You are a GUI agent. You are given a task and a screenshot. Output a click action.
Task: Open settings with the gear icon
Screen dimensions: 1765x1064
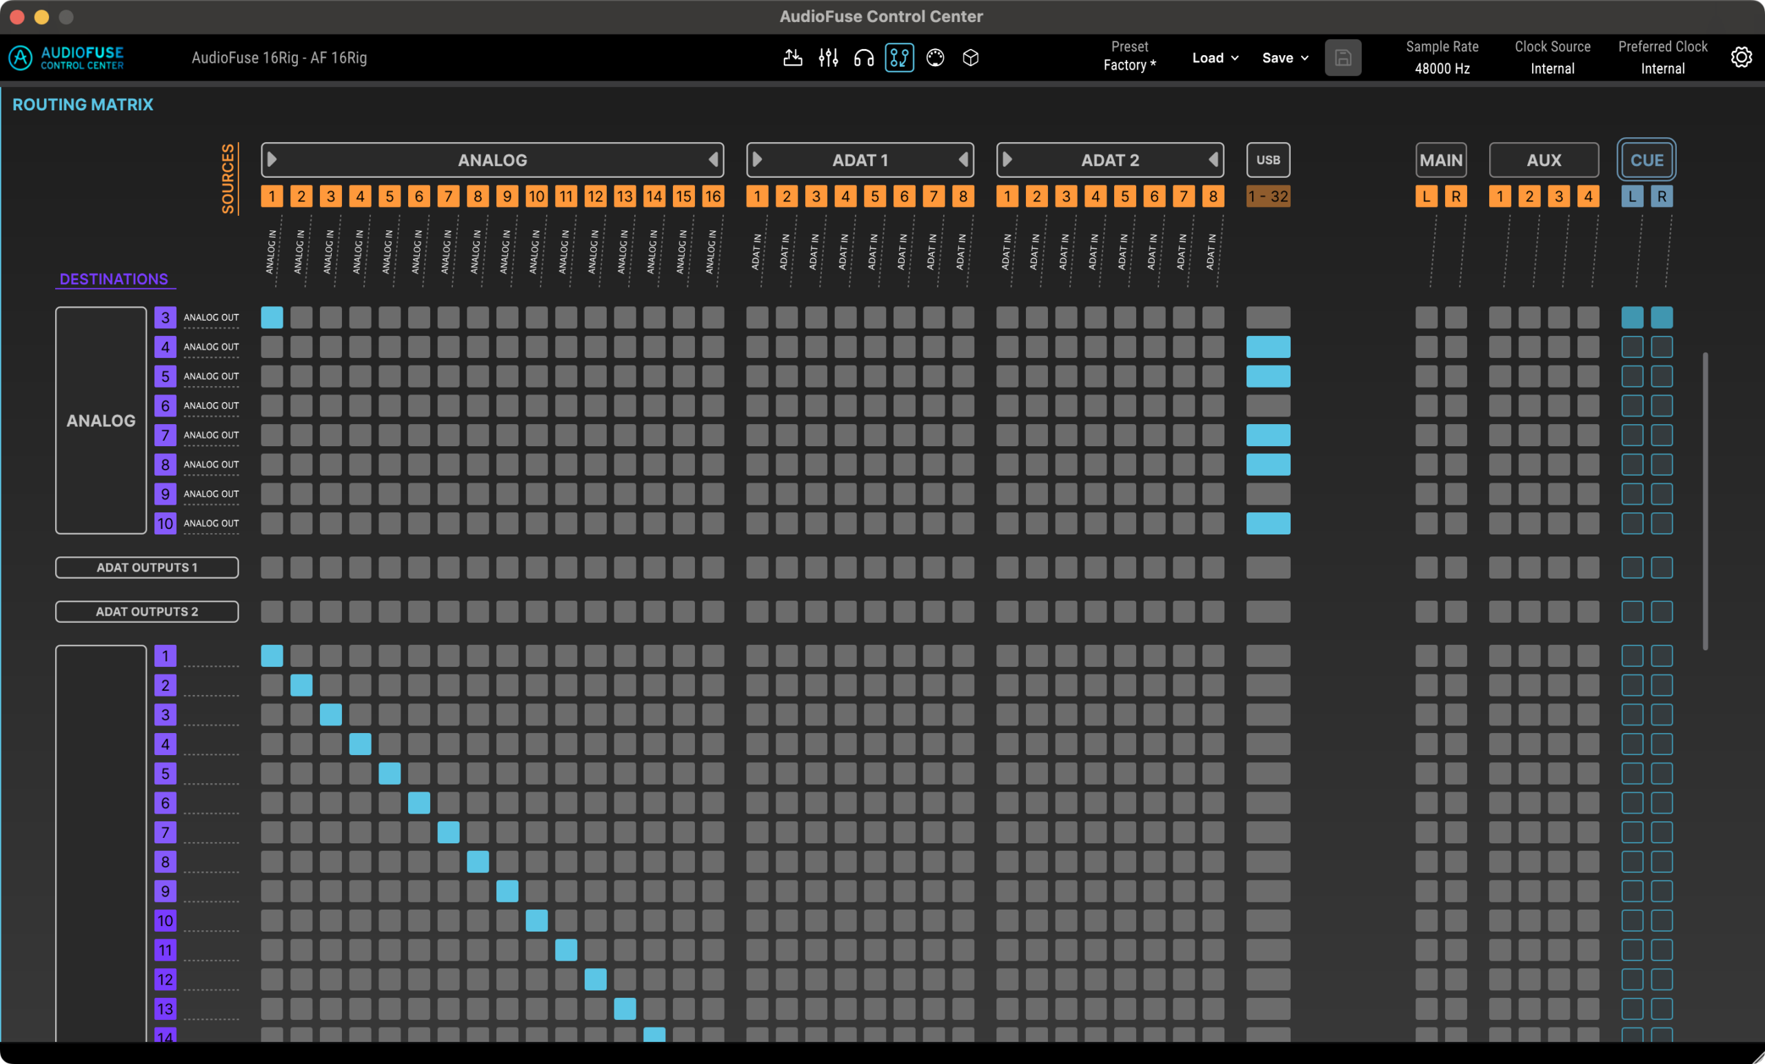click(x=1742, y=57)
